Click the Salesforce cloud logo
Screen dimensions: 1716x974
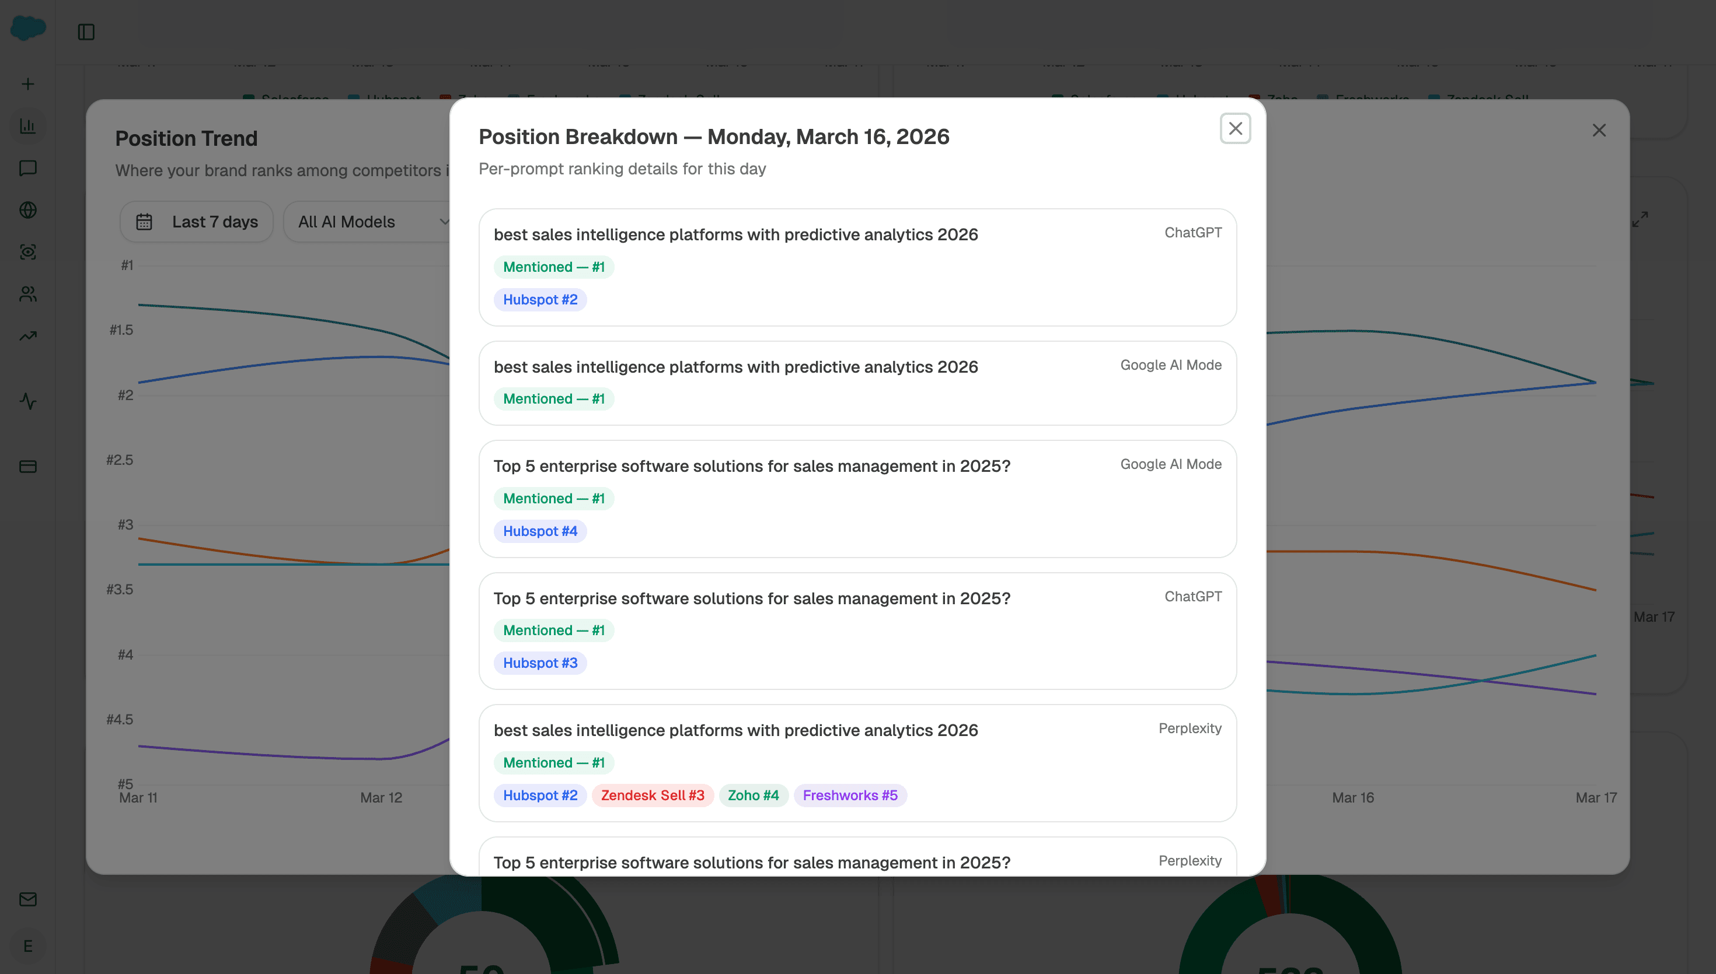tap(28, 28)
